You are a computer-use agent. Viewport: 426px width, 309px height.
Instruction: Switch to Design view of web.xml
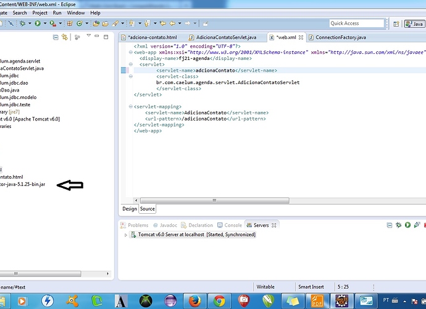(x=130, y=209)
